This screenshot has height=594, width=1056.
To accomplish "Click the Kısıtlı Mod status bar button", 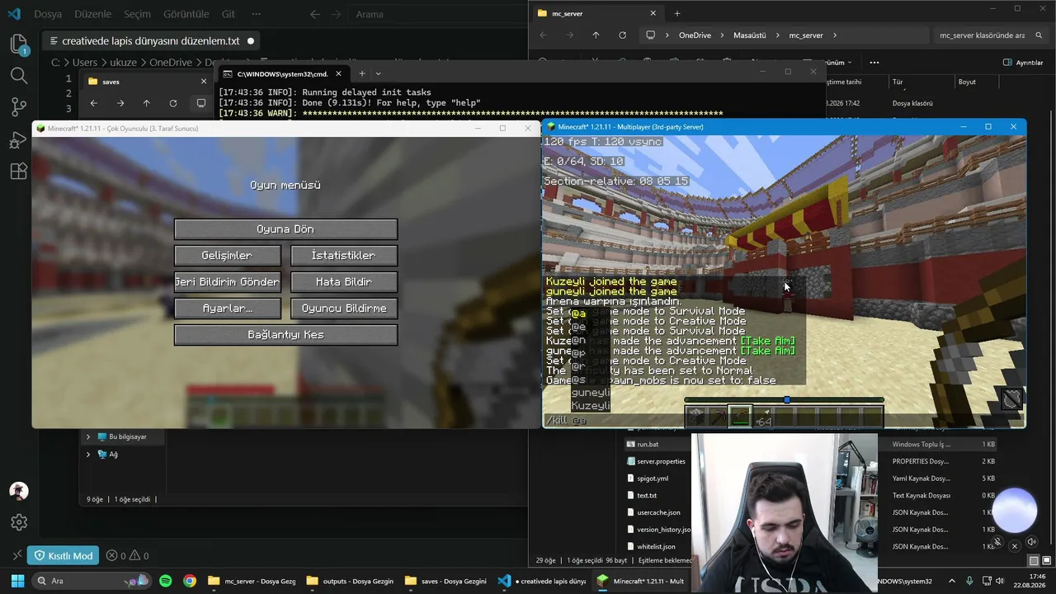I will pos(63,555).
